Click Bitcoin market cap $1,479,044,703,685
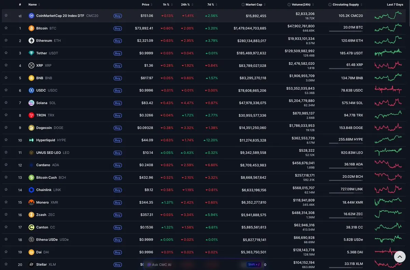 pos(250,28)
